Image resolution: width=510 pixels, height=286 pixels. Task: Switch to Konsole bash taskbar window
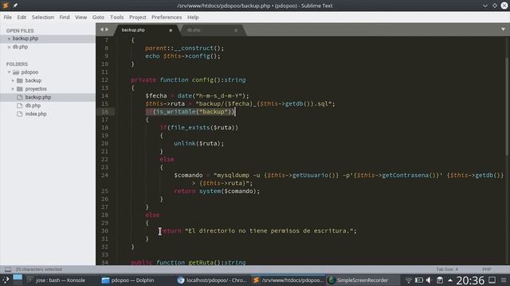57,280
